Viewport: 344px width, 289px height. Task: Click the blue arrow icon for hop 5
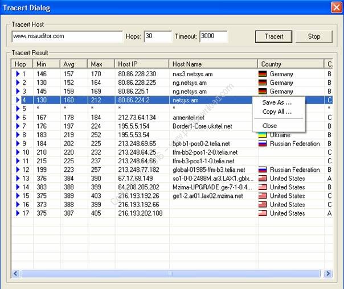(x=18, y=109)
